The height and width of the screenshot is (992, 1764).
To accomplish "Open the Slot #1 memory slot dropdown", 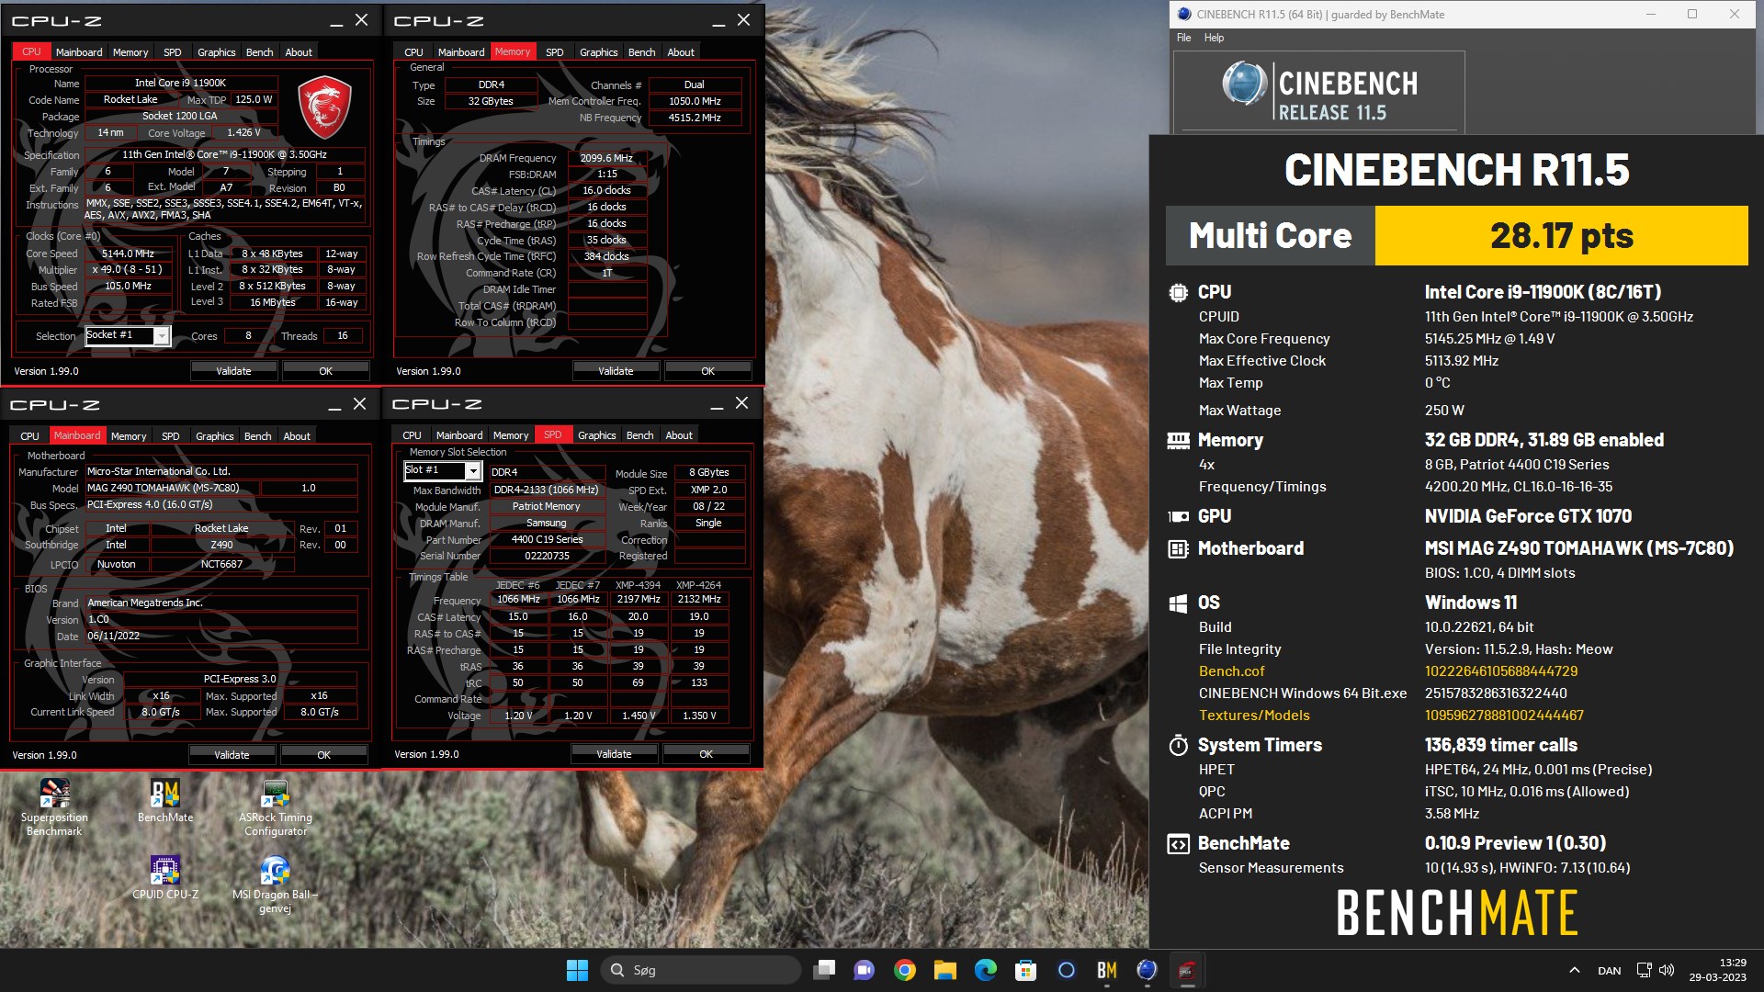I will pos(473,471).
